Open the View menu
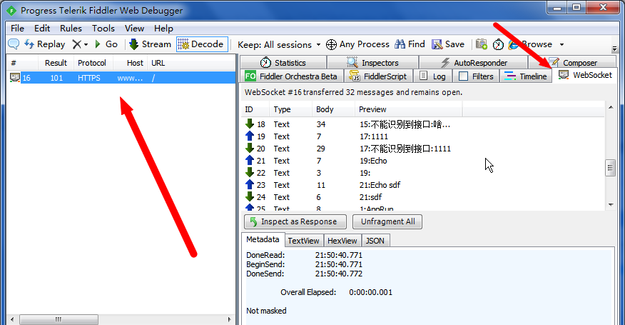This screenshot has height=325, width=625. [134, 29]
